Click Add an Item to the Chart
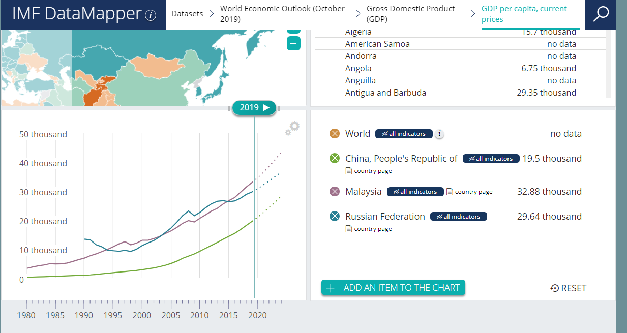The width and height of the screenshot is (627, 333). [x=393, y=288]
